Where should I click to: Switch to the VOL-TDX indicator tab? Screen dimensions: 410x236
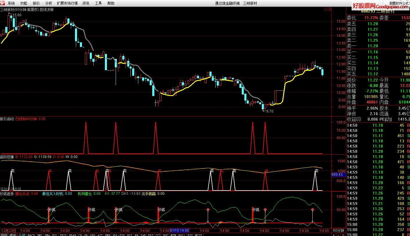119,235
